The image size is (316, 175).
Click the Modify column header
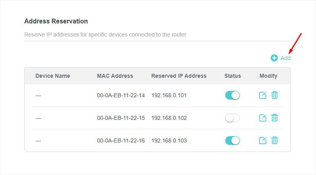(268, 76)
